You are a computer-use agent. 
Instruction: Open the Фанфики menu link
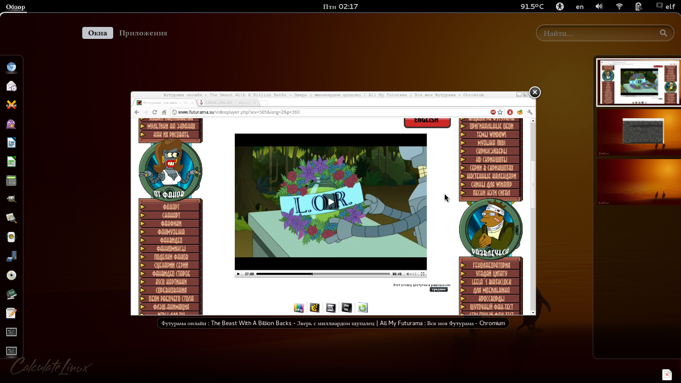(x=171, y=223)
